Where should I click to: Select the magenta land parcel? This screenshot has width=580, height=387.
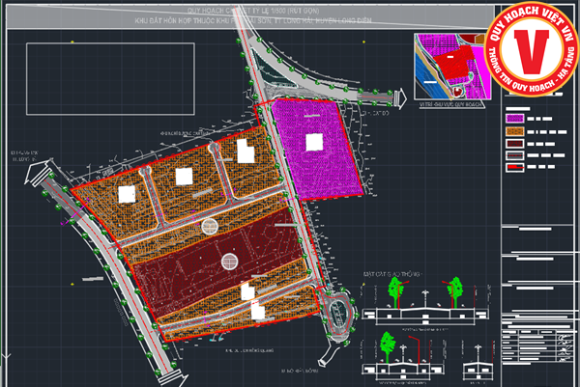[315, 150]
